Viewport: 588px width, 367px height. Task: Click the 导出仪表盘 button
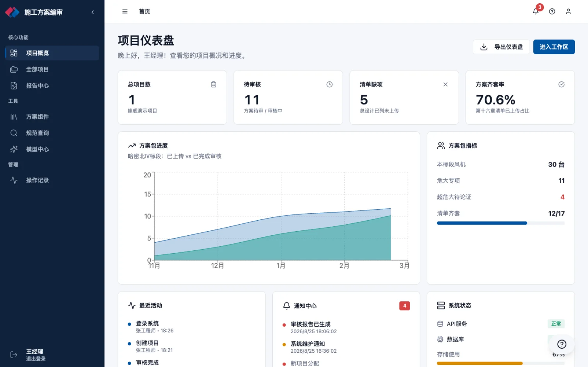click(x=501, y=47)
